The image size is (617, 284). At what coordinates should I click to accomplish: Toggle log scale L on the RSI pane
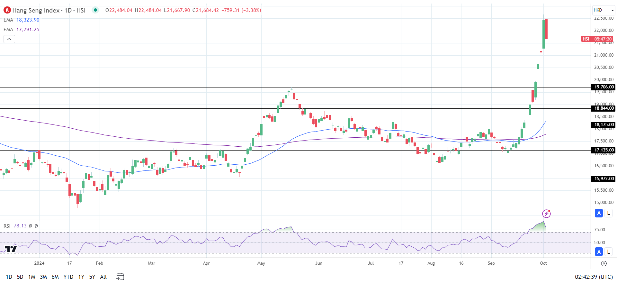608,252
